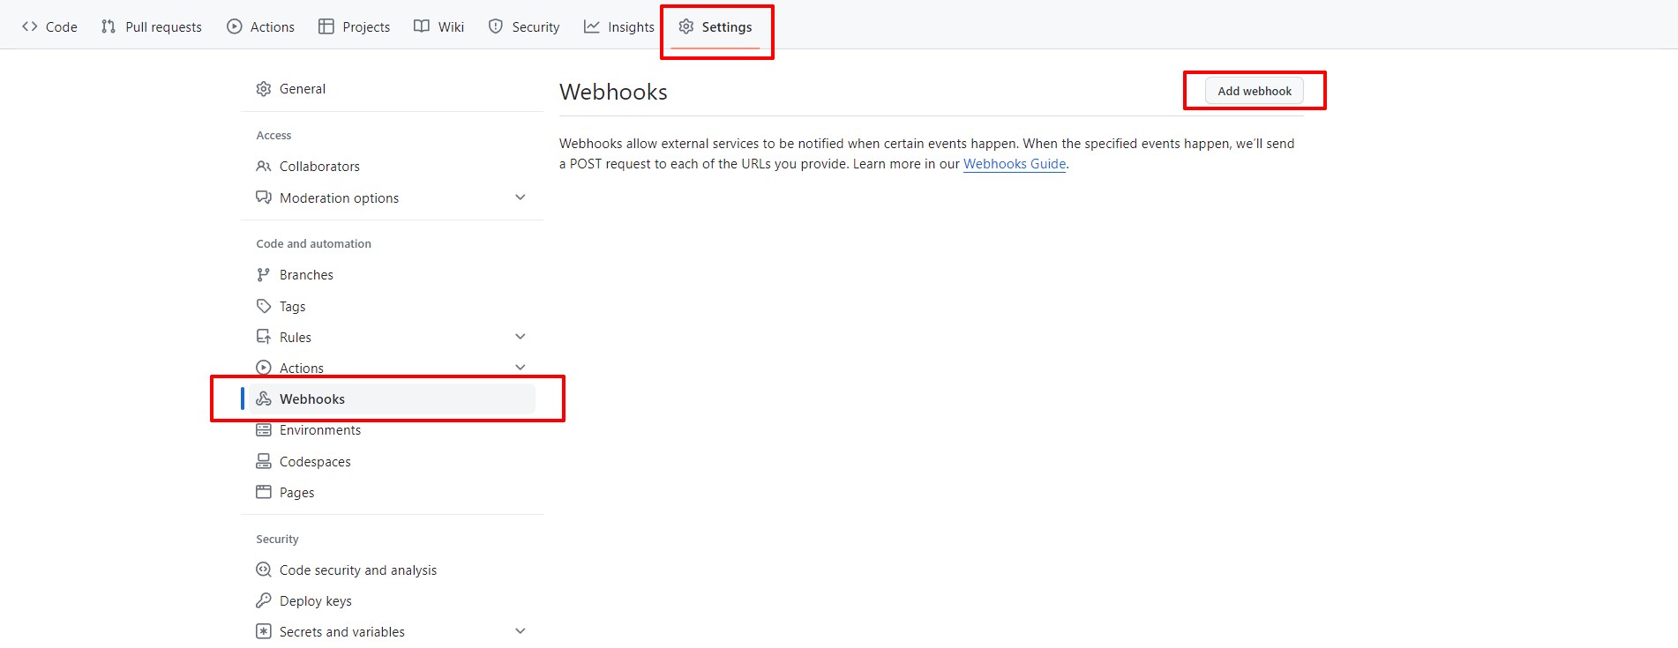Click the Security shield icon in top bar
Screen dimensions: 1678x648
(x=496, y=26)
